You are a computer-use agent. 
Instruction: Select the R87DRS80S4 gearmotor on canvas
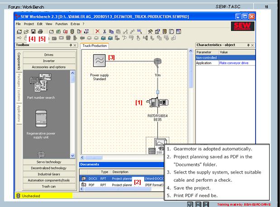157,103
